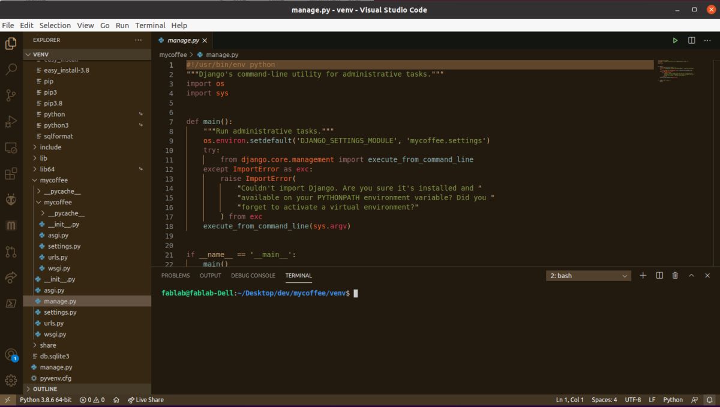Select the manage.py editor tab
This screenshot has width=720, height=407.
(x=183, y=40)
